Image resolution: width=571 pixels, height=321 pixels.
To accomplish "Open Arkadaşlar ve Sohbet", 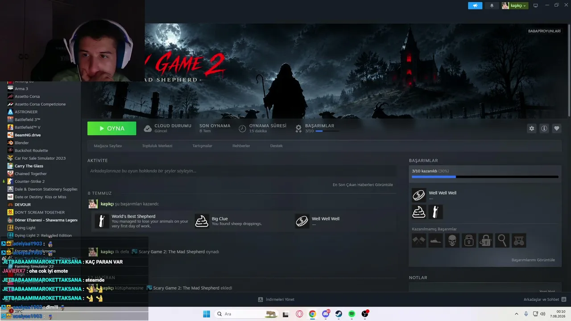I will pos(545,300).
